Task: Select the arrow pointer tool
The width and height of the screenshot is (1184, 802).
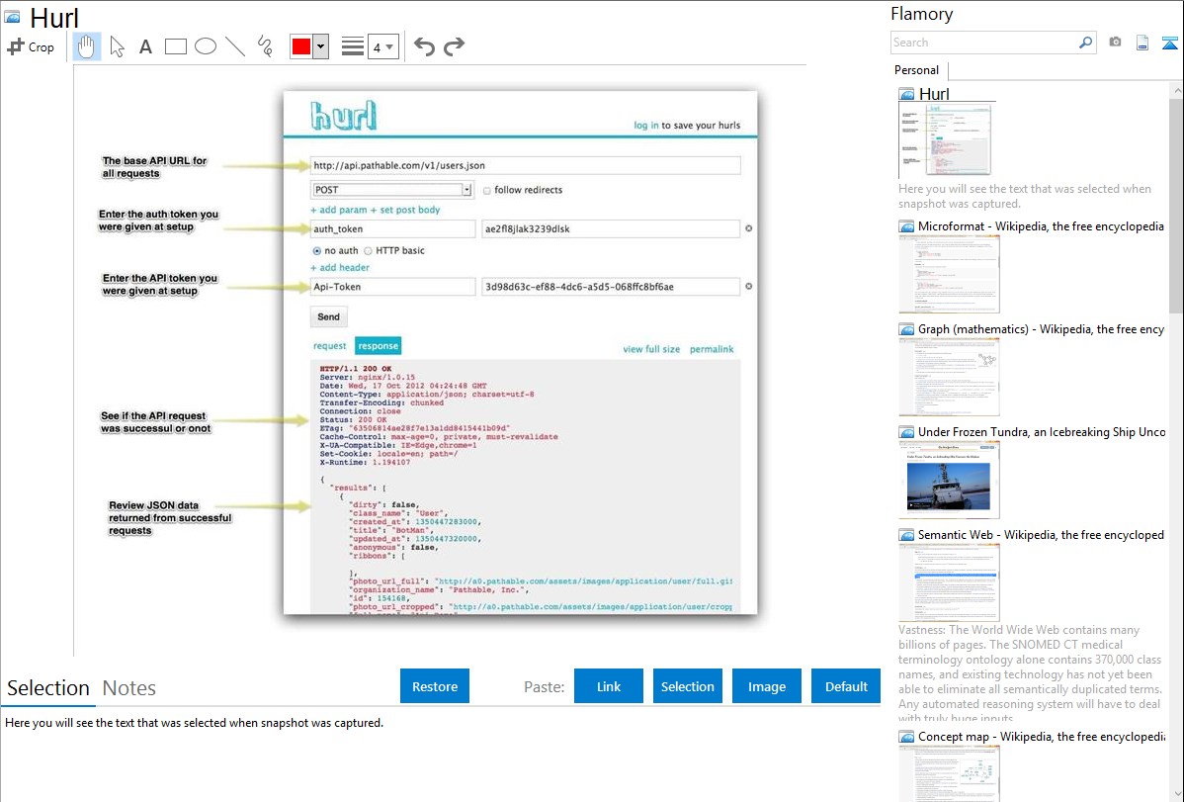Action: tap(117, 46)
